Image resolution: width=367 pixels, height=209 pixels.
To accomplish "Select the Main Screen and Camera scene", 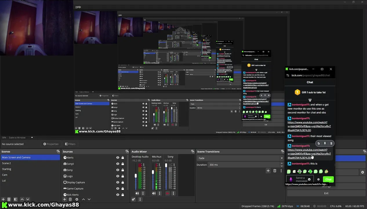I will coord(30,157).
